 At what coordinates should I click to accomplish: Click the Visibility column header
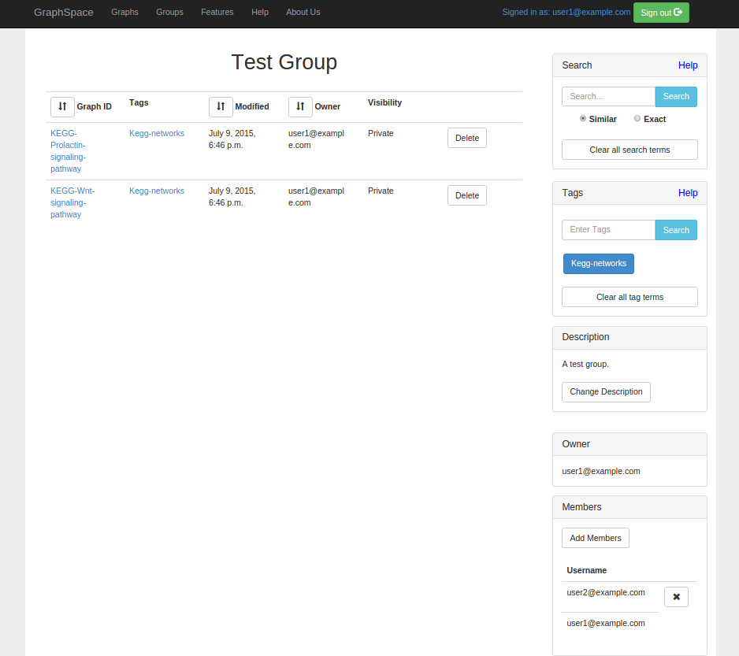click(384, 102)
